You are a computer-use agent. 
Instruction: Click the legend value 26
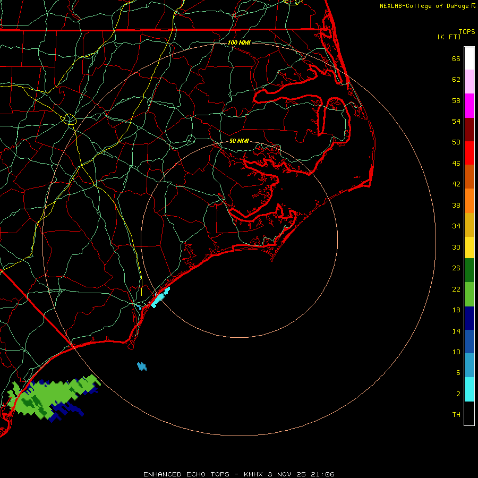[456, 268]
